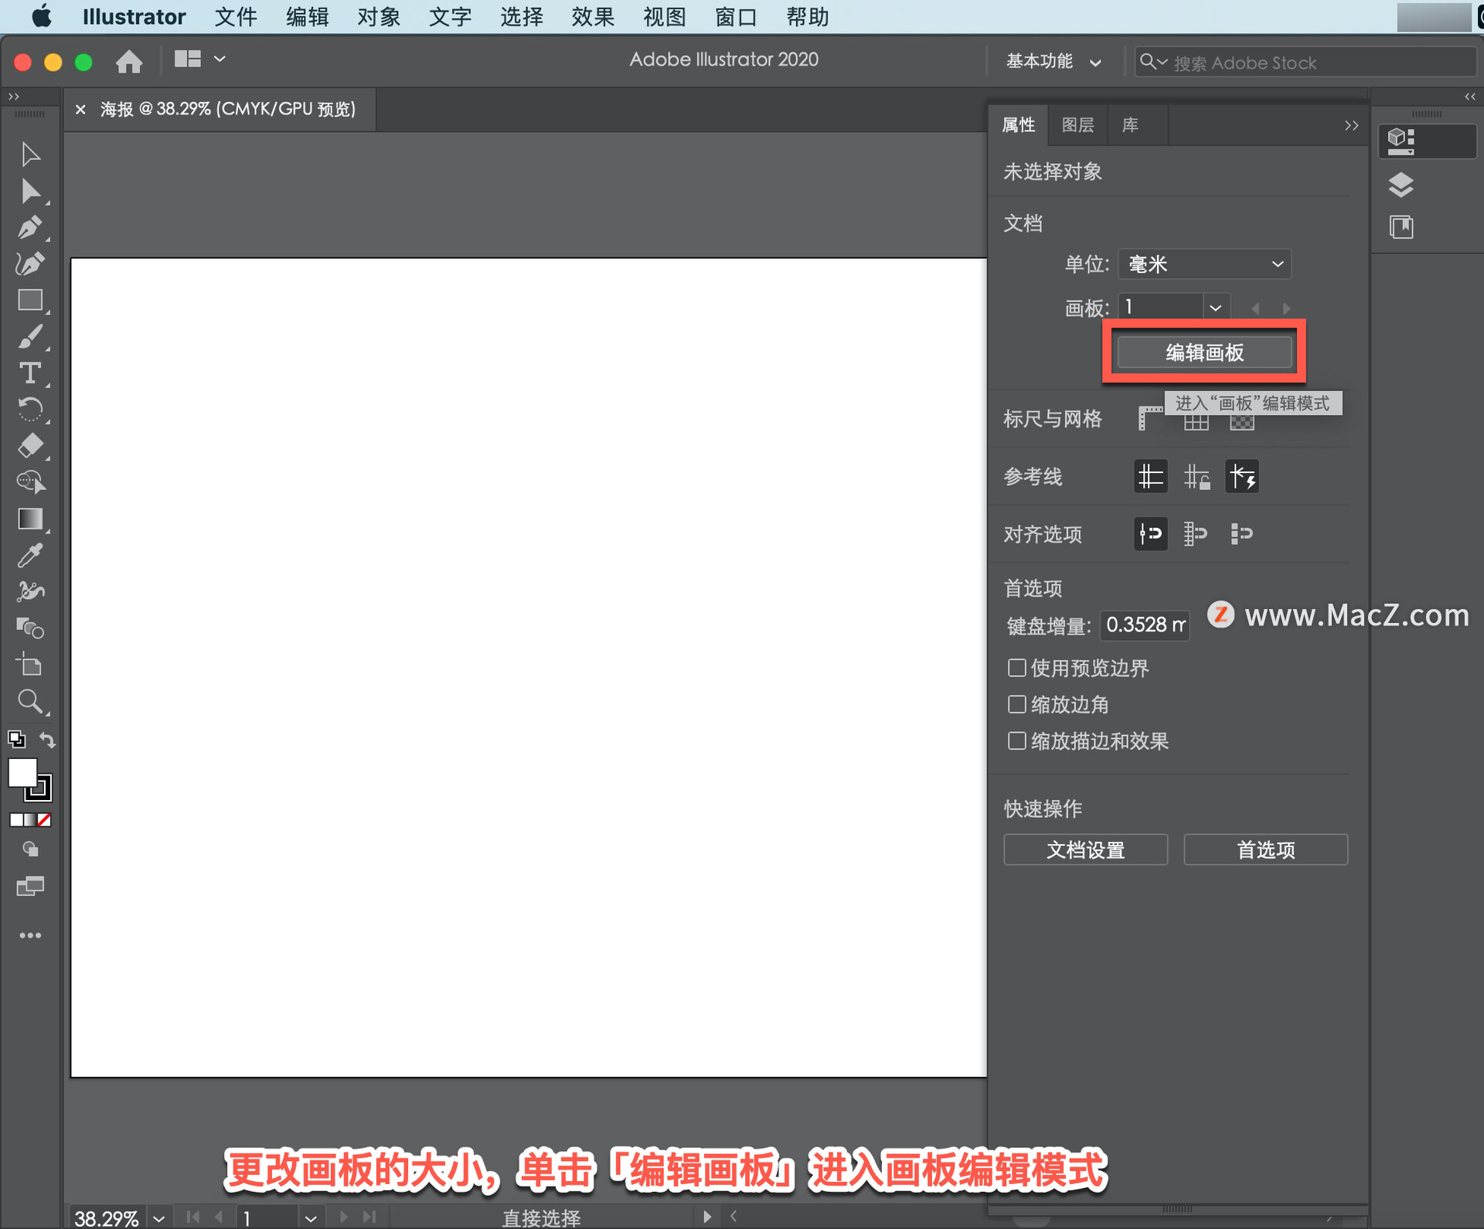The height and width of the screenshot is (1229, 1484).
Task: Click the 编辑画板 button
Action: point(1204,352)
